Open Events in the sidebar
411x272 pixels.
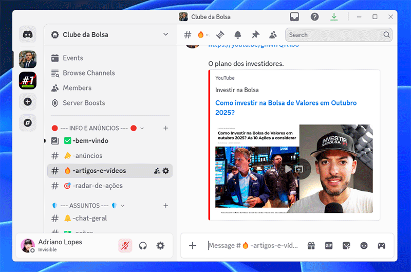pyautogui.click(x=110, y=58)
